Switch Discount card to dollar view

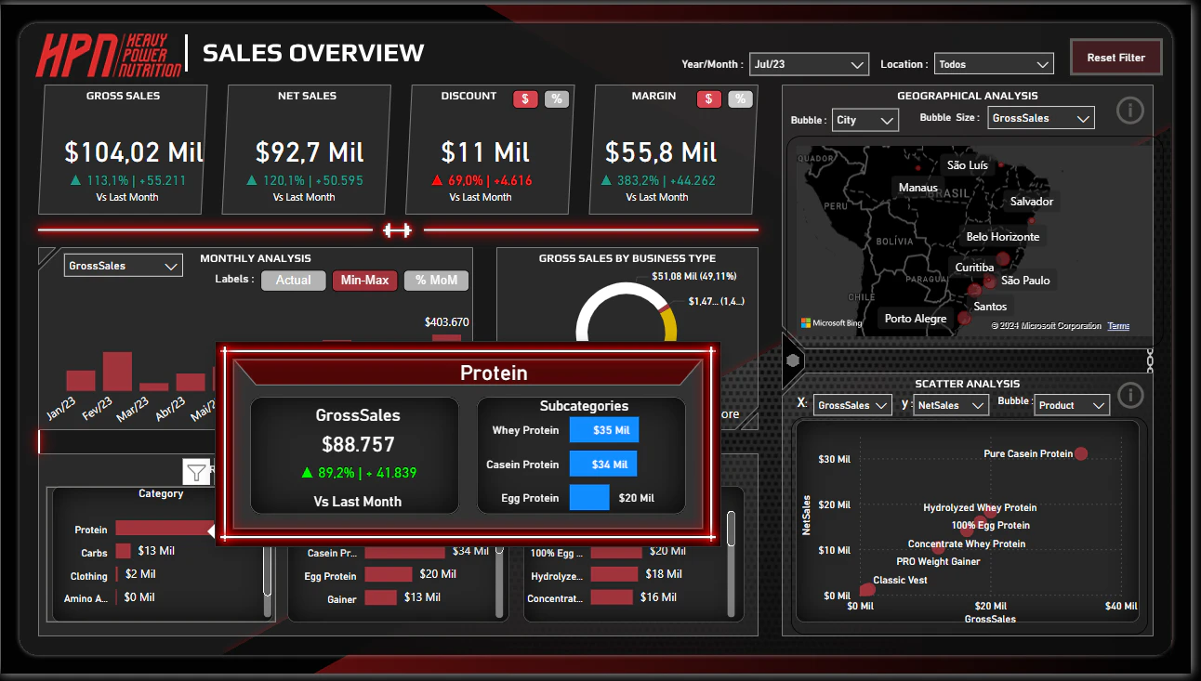coord(525,98)
